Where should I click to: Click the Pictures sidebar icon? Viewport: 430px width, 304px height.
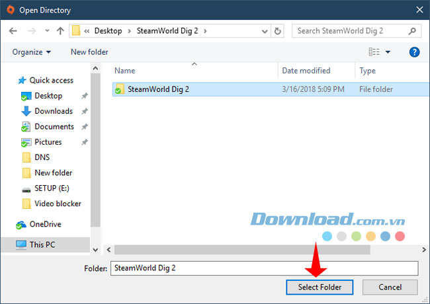[26, 142]
